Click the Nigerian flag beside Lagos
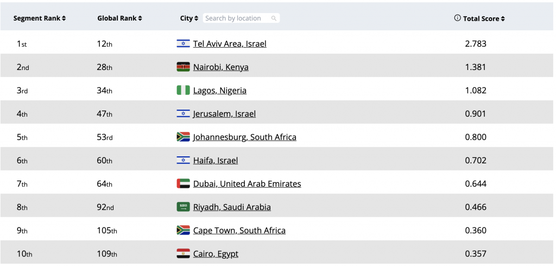 183,90
